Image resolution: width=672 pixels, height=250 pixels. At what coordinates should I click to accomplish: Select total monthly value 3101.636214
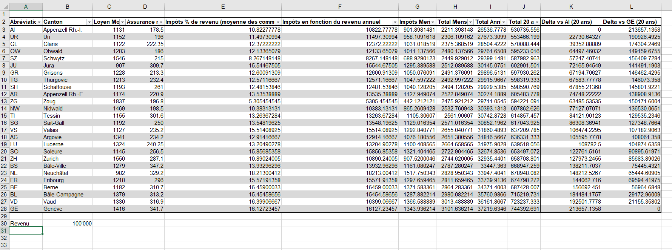(455, 209)
